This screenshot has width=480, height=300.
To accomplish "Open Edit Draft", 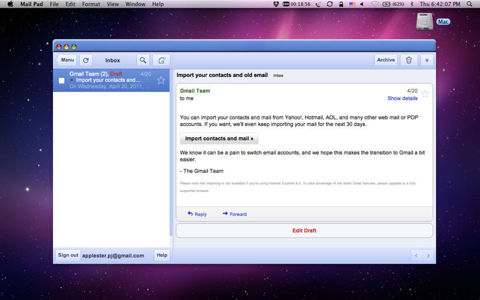I will [304, 230].
